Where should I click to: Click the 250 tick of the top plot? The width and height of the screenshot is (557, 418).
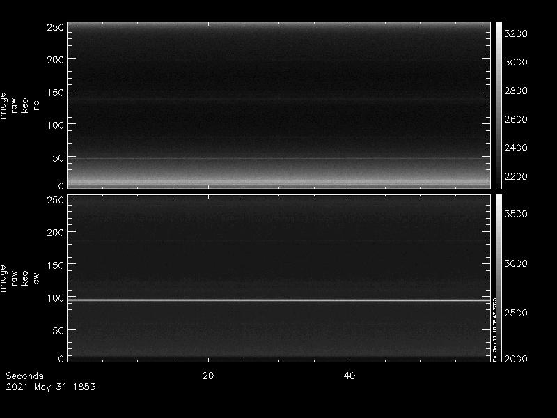(x=56, y=27)
